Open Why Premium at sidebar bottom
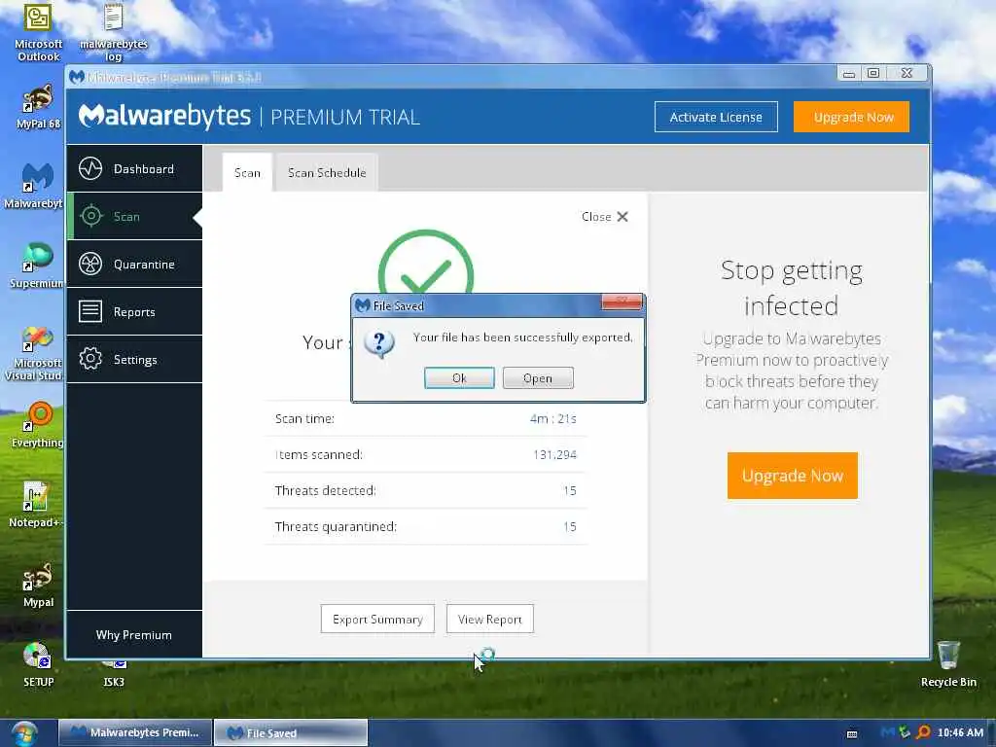Viewport: 996px width, 747px height. pos(134,635)
